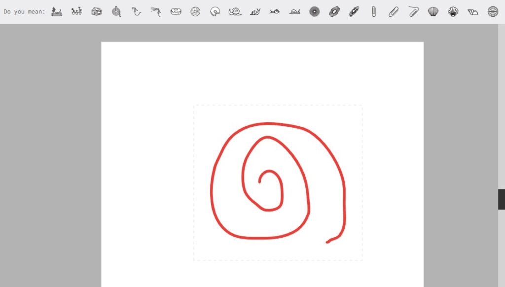The image size is (505, 287).
Task: Click the vertical scrollbar thumb
Action: [502, 199]
